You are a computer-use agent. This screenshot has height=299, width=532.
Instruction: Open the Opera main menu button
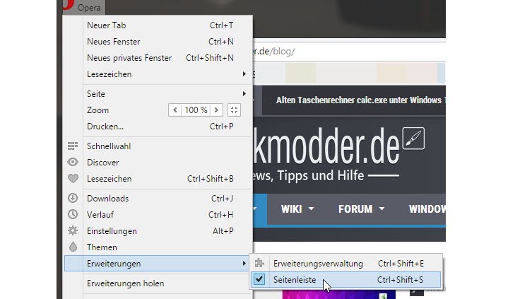click(84, 7)
